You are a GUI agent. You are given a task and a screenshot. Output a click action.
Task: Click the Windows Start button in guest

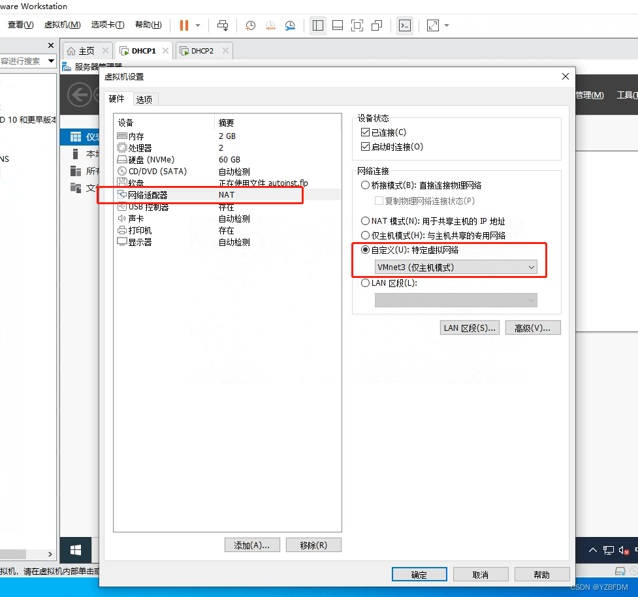(76, 550)
